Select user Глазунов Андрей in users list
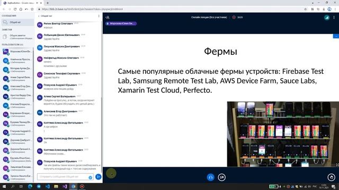 pos(17,132)
